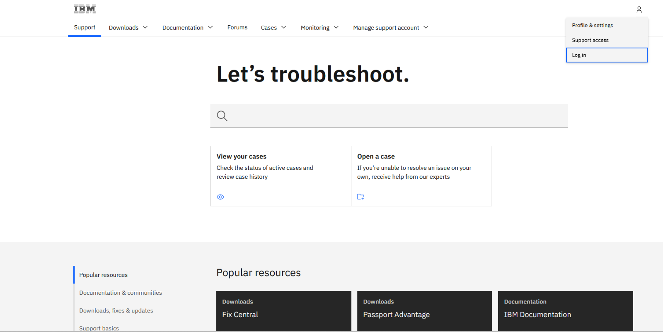The height and width of the screenshot is (332, 663).
Task: Click the folder-plus icon under Open a case
Action: coord(361,197)
